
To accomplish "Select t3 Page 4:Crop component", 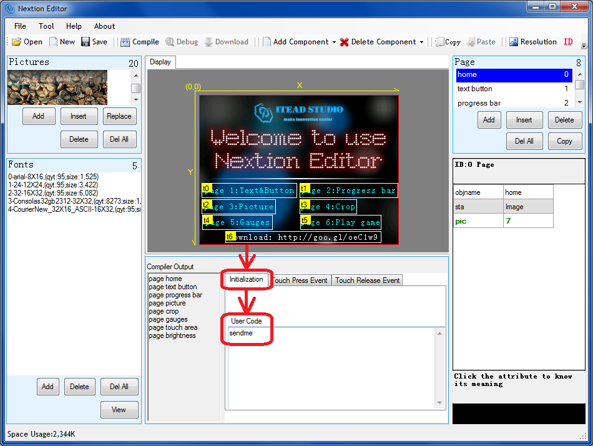I will [328, 207].
